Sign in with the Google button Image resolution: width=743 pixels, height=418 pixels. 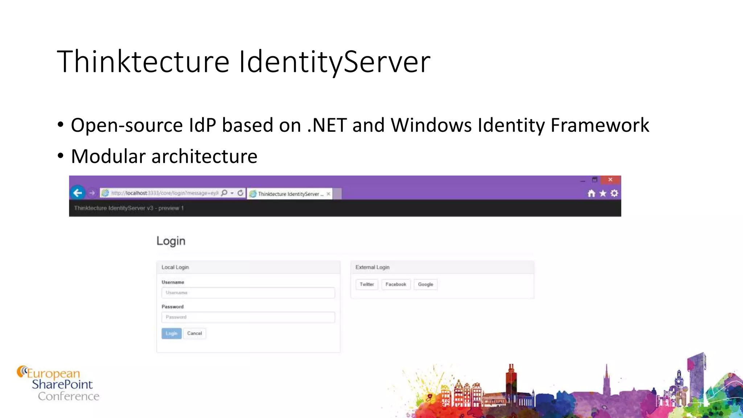[426, 284]
